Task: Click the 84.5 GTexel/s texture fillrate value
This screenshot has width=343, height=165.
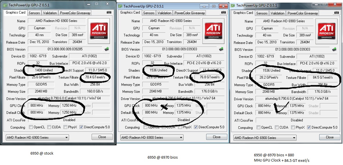Action: 323,77
